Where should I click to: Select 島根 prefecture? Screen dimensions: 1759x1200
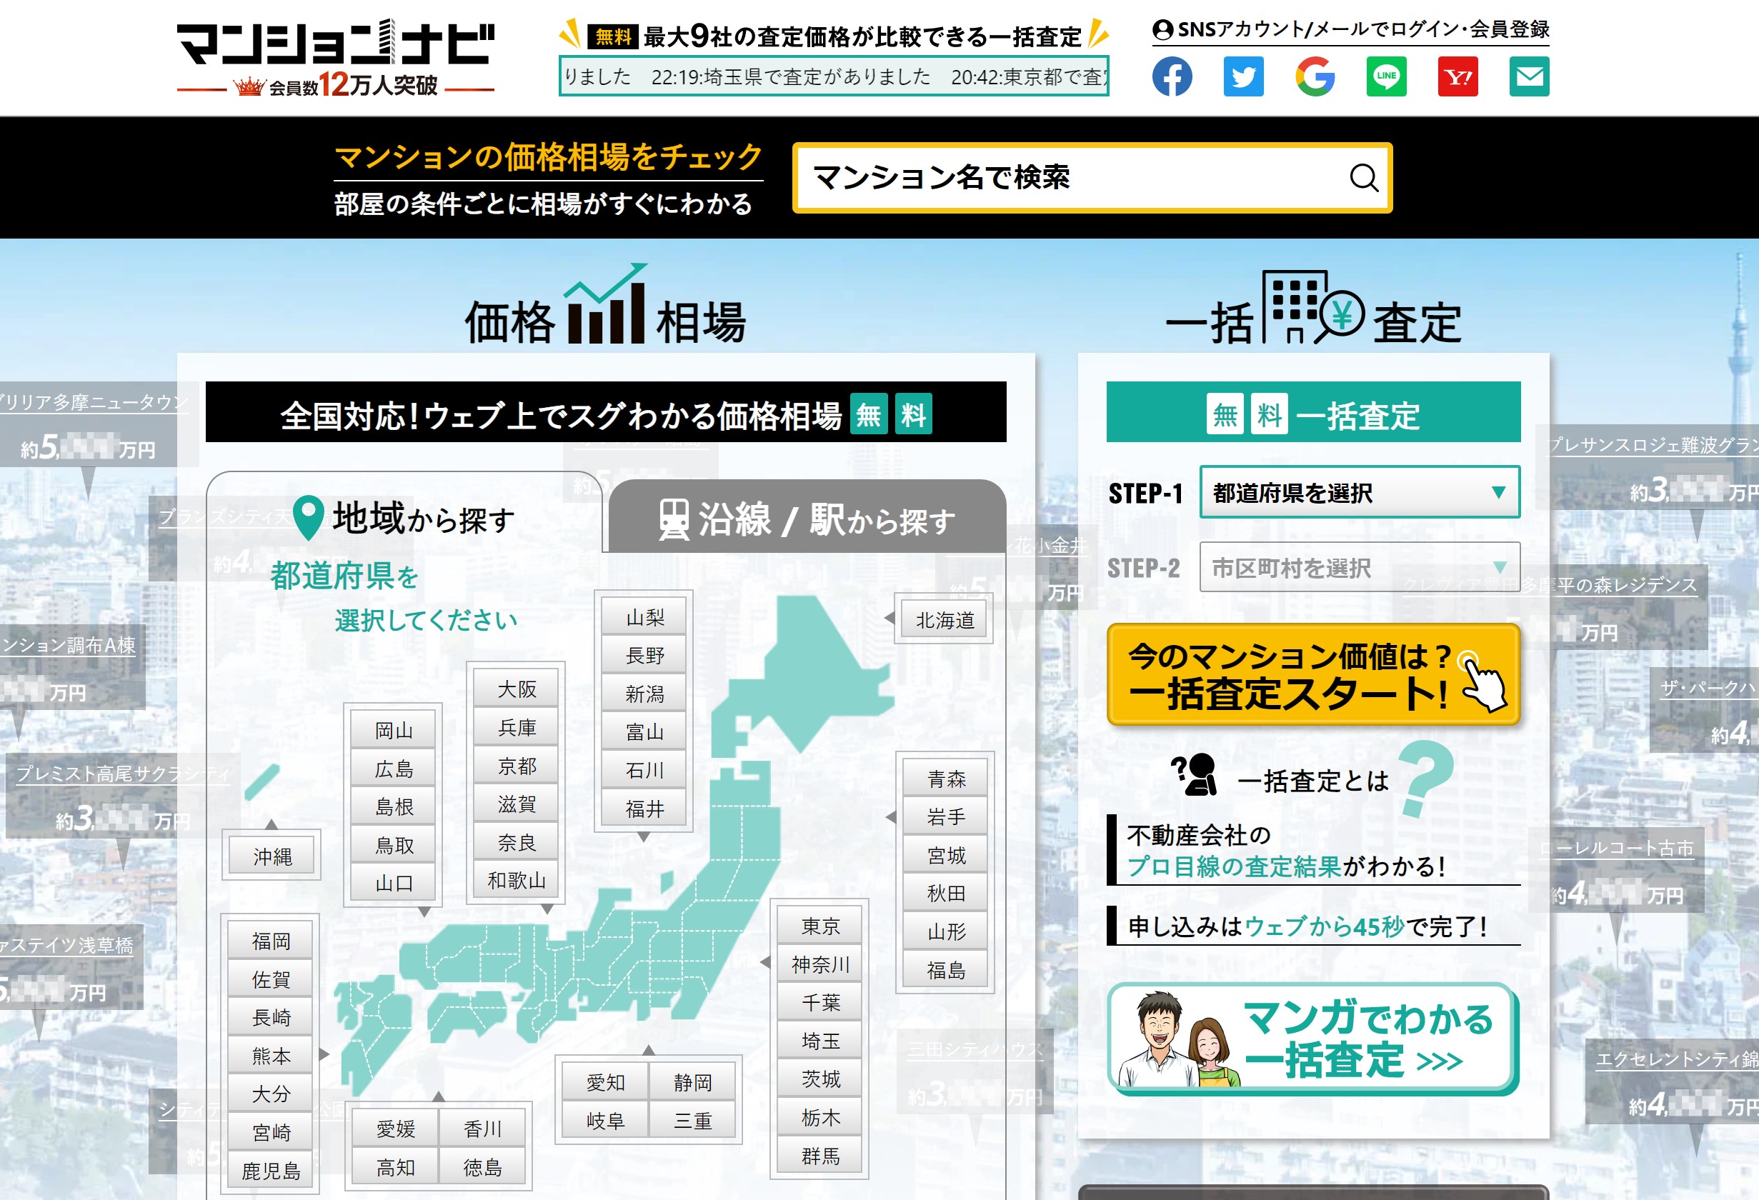[394, 806]
